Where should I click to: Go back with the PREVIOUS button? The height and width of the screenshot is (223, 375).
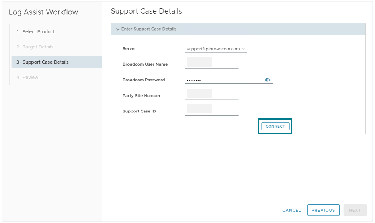[323, 210]
